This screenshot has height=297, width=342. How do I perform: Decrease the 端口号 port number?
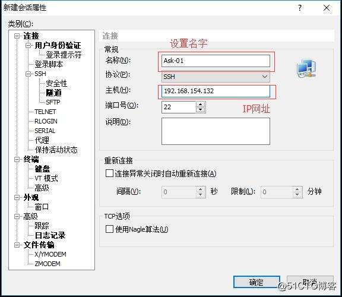click(x=201, y=110)
